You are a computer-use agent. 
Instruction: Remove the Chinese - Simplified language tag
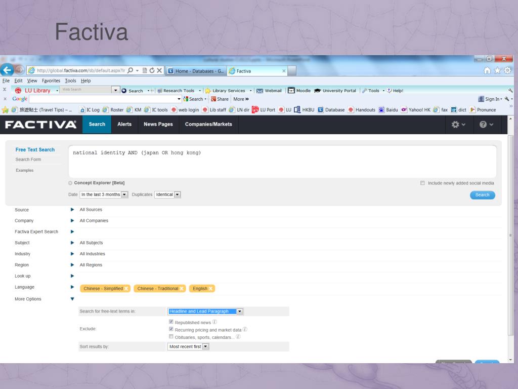(126, 289)
